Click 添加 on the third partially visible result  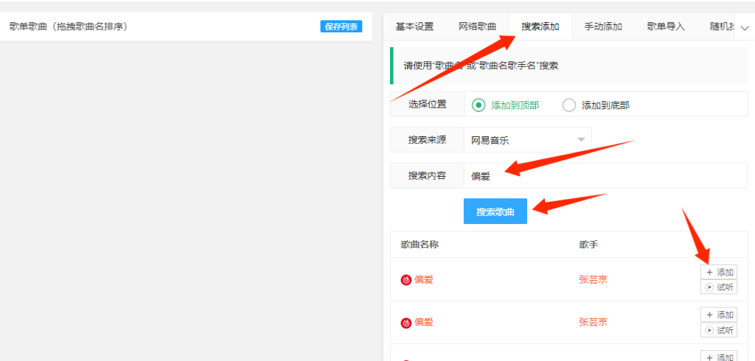pyautogui.click(x=719, y=357)
